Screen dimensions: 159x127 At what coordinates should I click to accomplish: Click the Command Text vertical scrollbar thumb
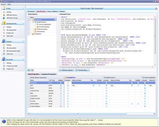click(x=155, y=36)
